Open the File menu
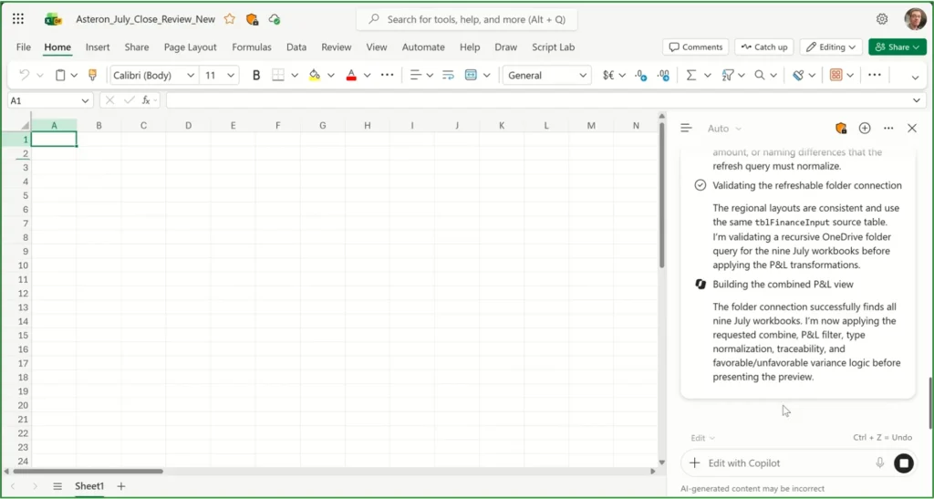Image resolution: width=934 pixels, height=499 pixels. pos(24,47)
